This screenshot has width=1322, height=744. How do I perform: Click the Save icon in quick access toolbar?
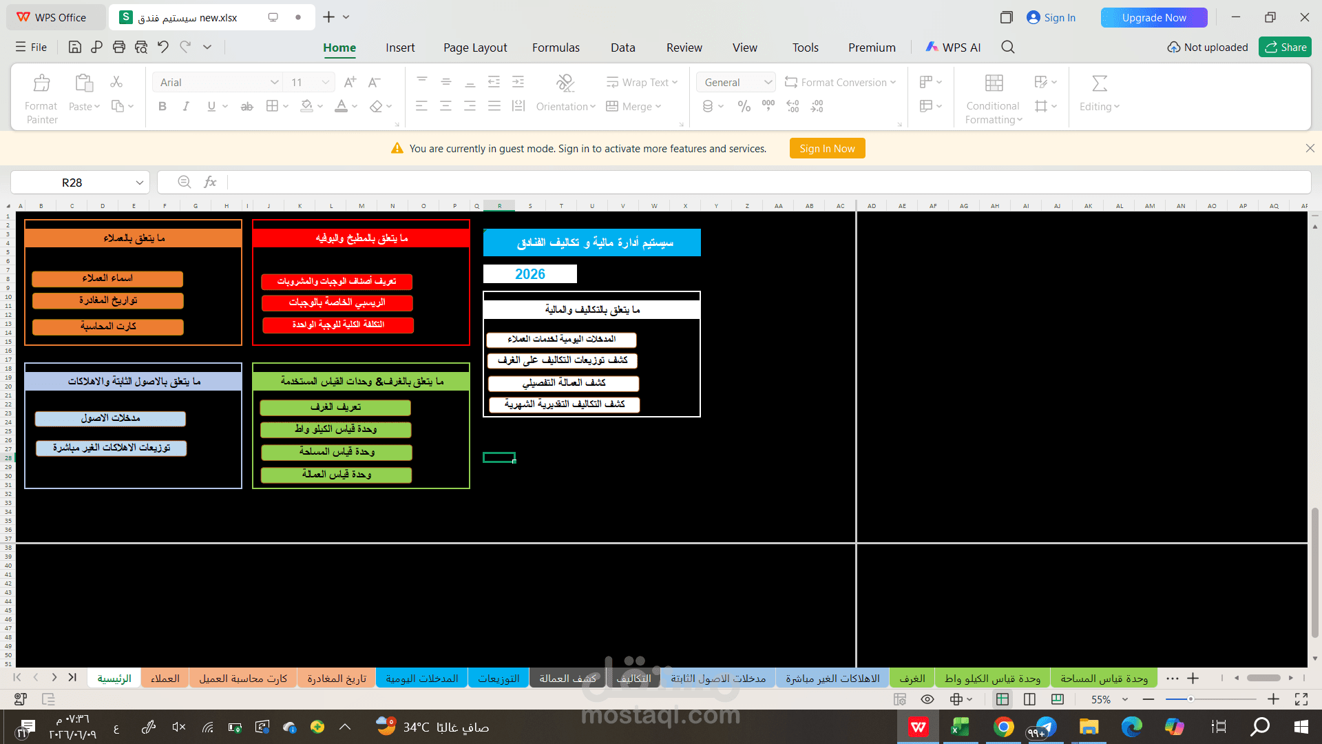click(x=75, y=47)
